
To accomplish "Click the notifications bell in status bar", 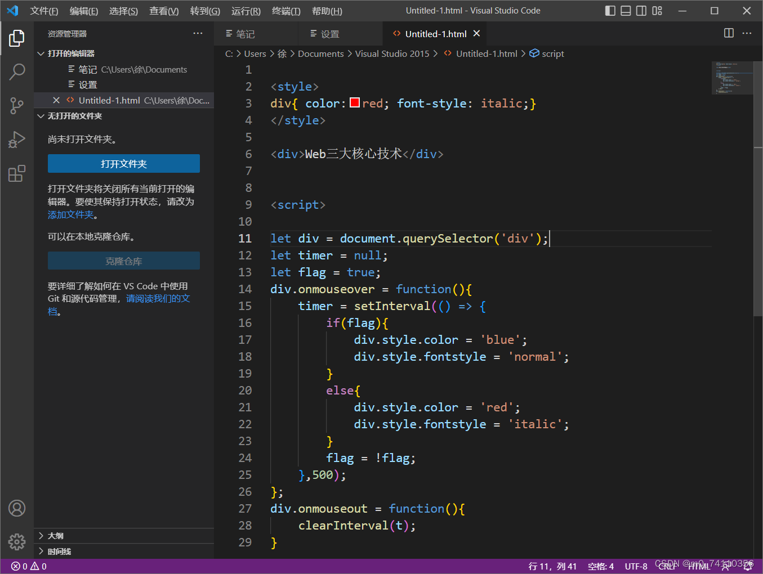I will [x=748, y=566].
